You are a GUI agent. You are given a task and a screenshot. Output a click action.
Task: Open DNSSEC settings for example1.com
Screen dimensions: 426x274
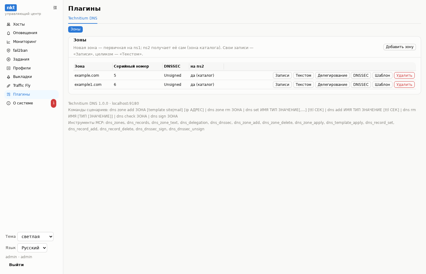[361, 85]
